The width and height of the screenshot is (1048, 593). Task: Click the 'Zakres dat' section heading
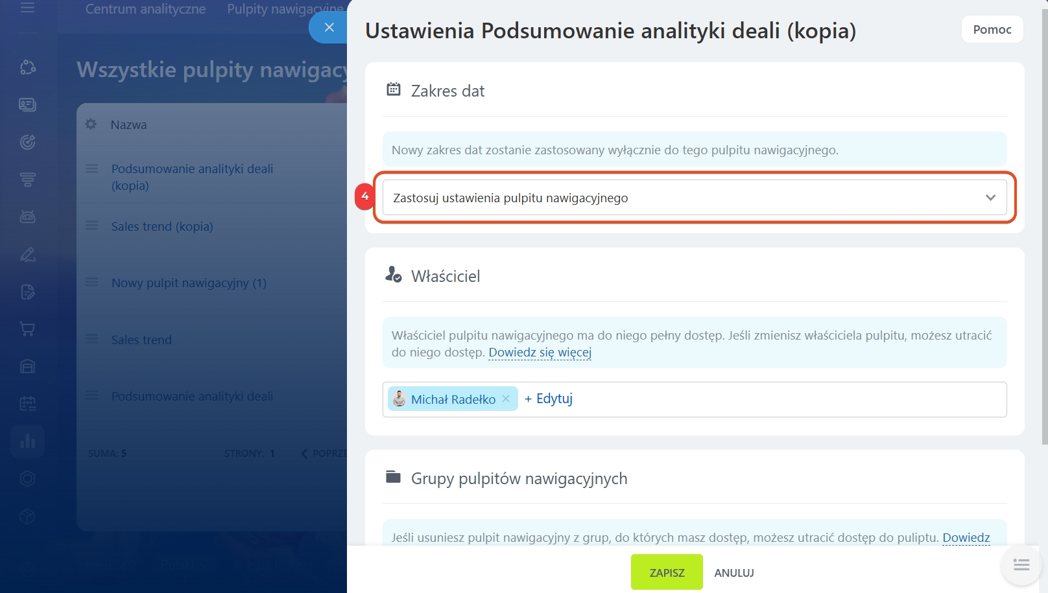tap(447, 91)
